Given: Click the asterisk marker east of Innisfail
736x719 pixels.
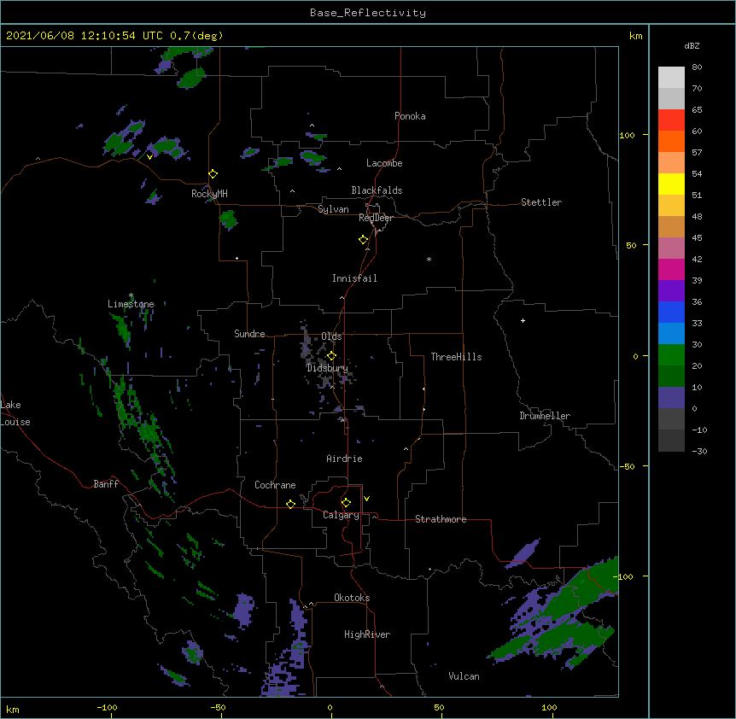Looking at the screenshot, I should point(429,259).
